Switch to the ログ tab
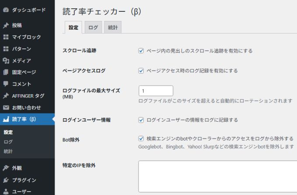 (x=93, y=27)
